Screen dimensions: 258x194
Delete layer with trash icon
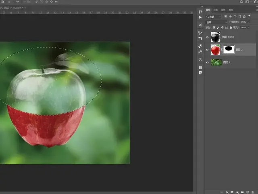click(x=252, y=192)
